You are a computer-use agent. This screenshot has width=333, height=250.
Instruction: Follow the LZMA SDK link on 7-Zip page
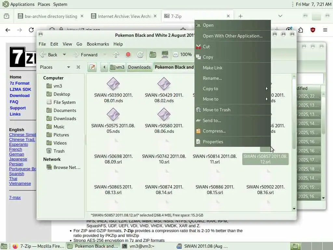tap(20, 90)
